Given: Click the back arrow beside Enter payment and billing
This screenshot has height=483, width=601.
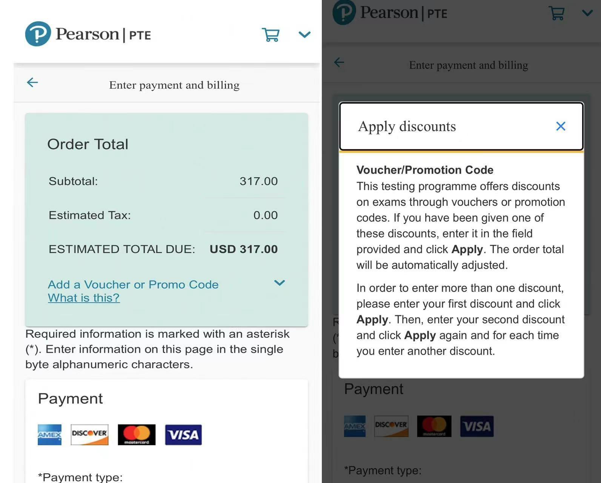Looking at the screenshot, I should [32, 82].
